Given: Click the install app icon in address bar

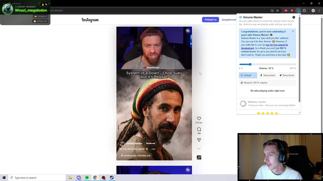Looking at the screenshot, I should [x=272, y=11].
